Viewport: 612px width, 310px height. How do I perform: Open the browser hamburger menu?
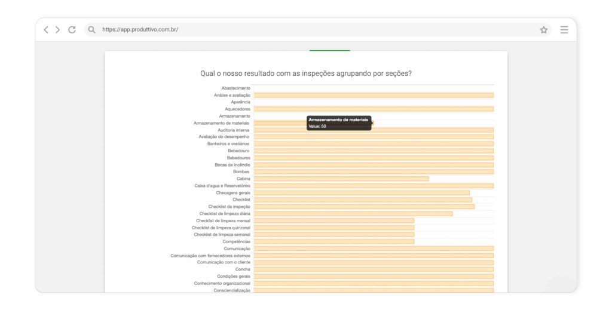point(564,30)
